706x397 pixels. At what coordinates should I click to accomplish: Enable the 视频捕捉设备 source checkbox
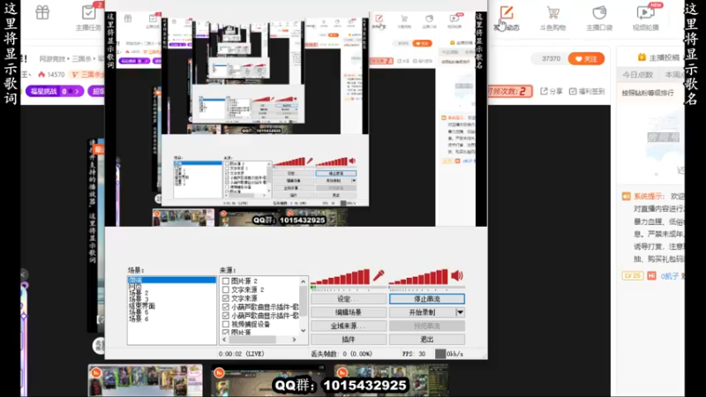[x=226, y=324]
